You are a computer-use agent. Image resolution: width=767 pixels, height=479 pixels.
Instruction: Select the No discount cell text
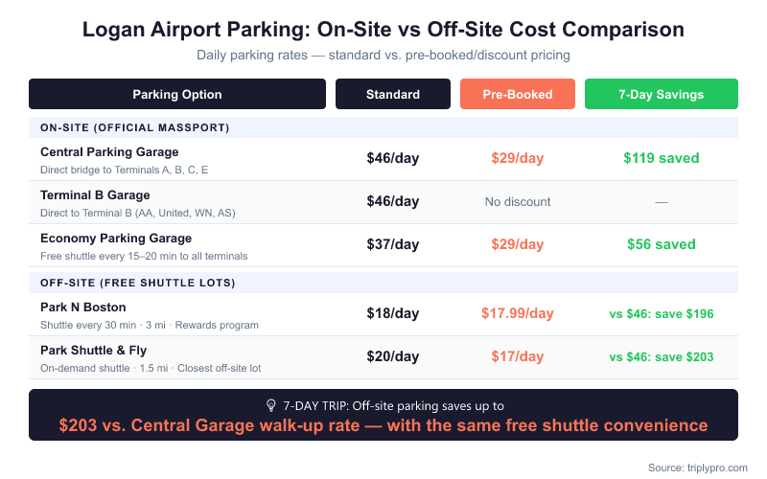point(518,202)
